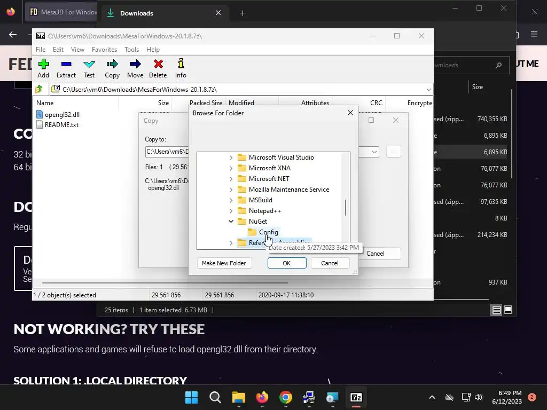Select the Microsoft.NET folder
Viewport: 547px width, 410px height.
[269, 179]
